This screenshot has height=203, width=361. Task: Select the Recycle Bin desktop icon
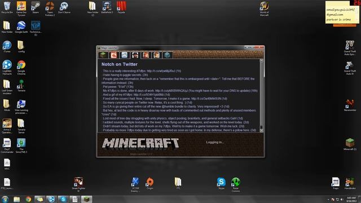point(7,7)
